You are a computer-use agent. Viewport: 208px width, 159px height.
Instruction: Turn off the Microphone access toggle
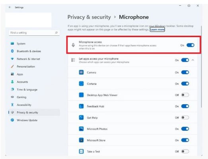tap(191, 45)
